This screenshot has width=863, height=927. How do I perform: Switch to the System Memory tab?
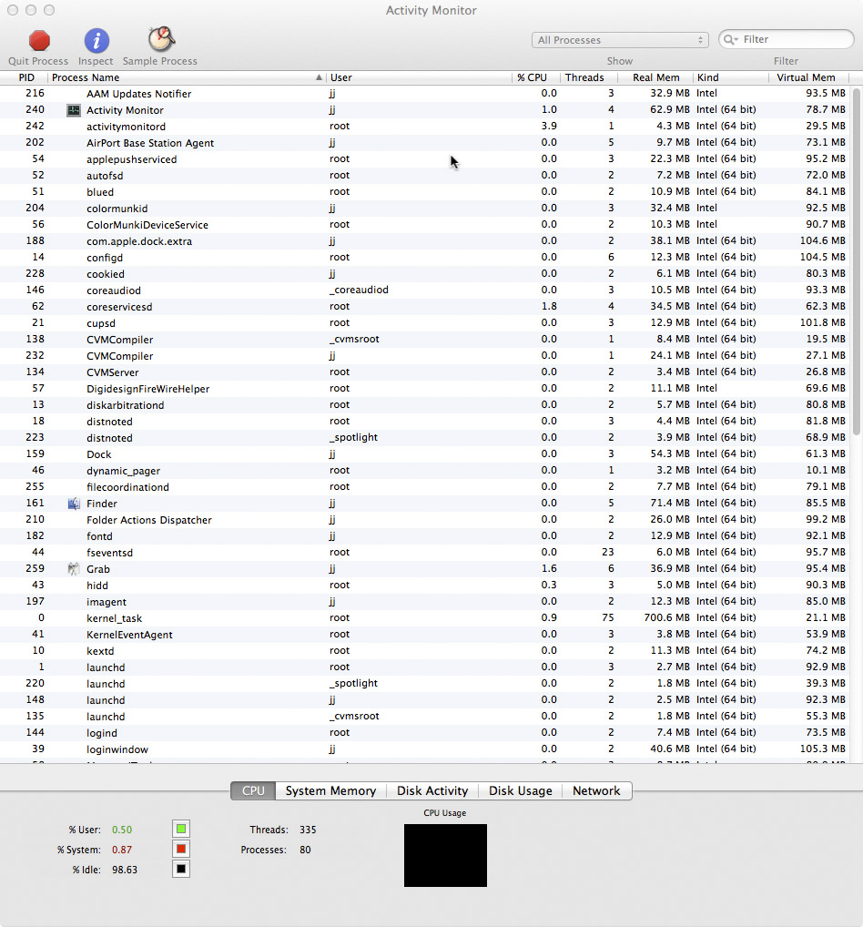pos(330,790)
